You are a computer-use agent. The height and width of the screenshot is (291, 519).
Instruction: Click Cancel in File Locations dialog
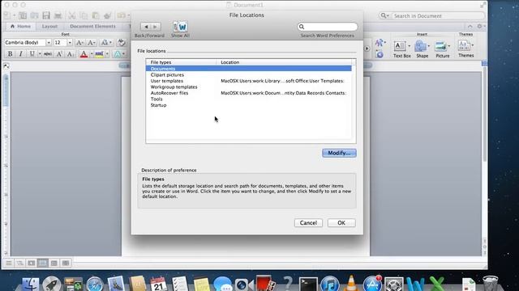[x=308, y=223]
